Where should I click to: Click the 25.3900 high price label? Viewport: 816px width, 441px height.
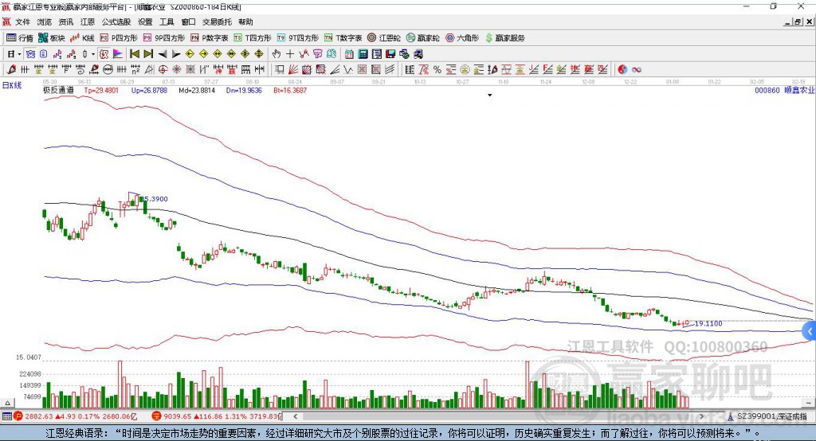(x=154, y=199)
